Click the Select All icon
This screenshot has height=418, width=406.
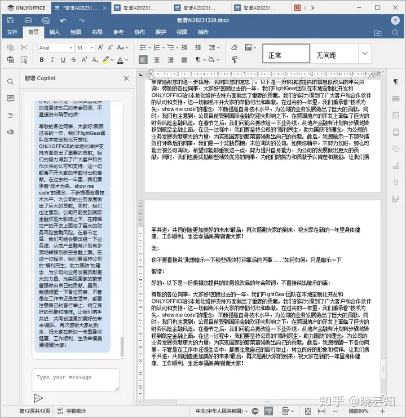point(24,60)
